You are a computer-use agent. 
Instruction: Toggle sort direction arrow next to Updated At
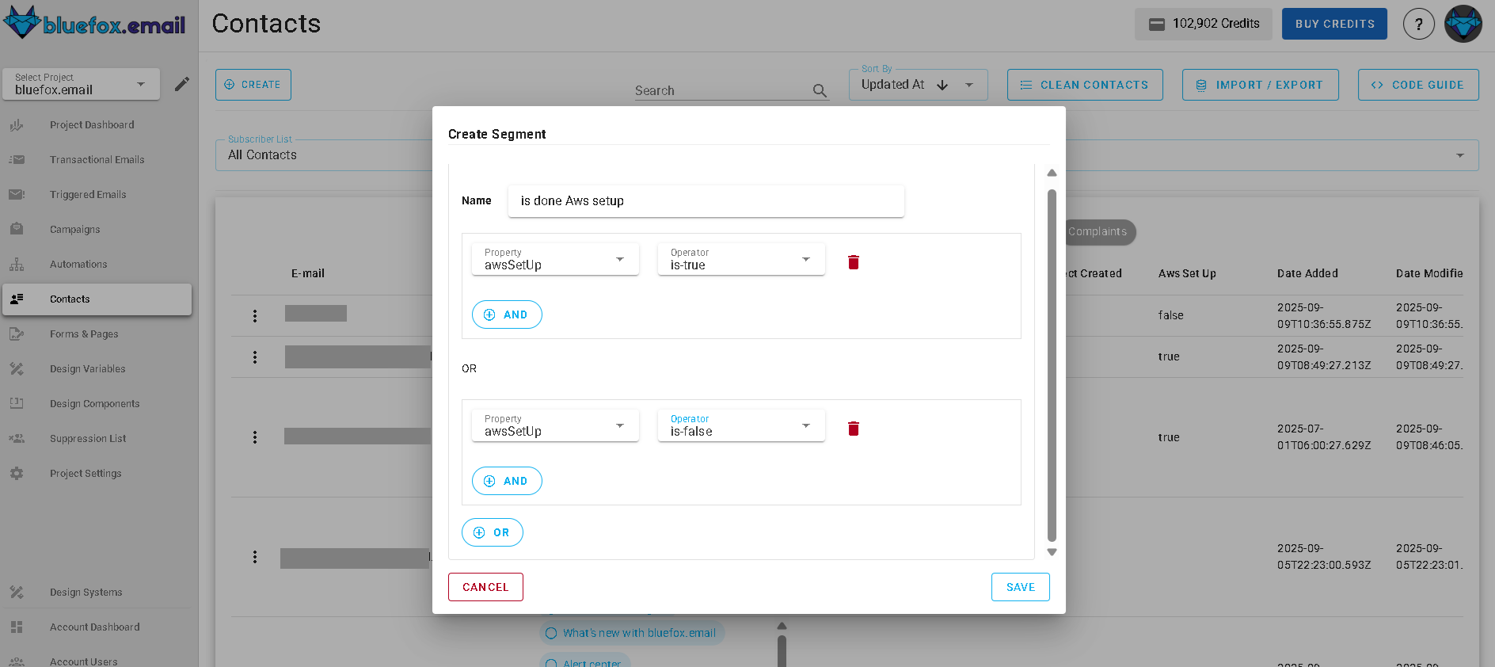pyautogui.click(x=942, y=85)
